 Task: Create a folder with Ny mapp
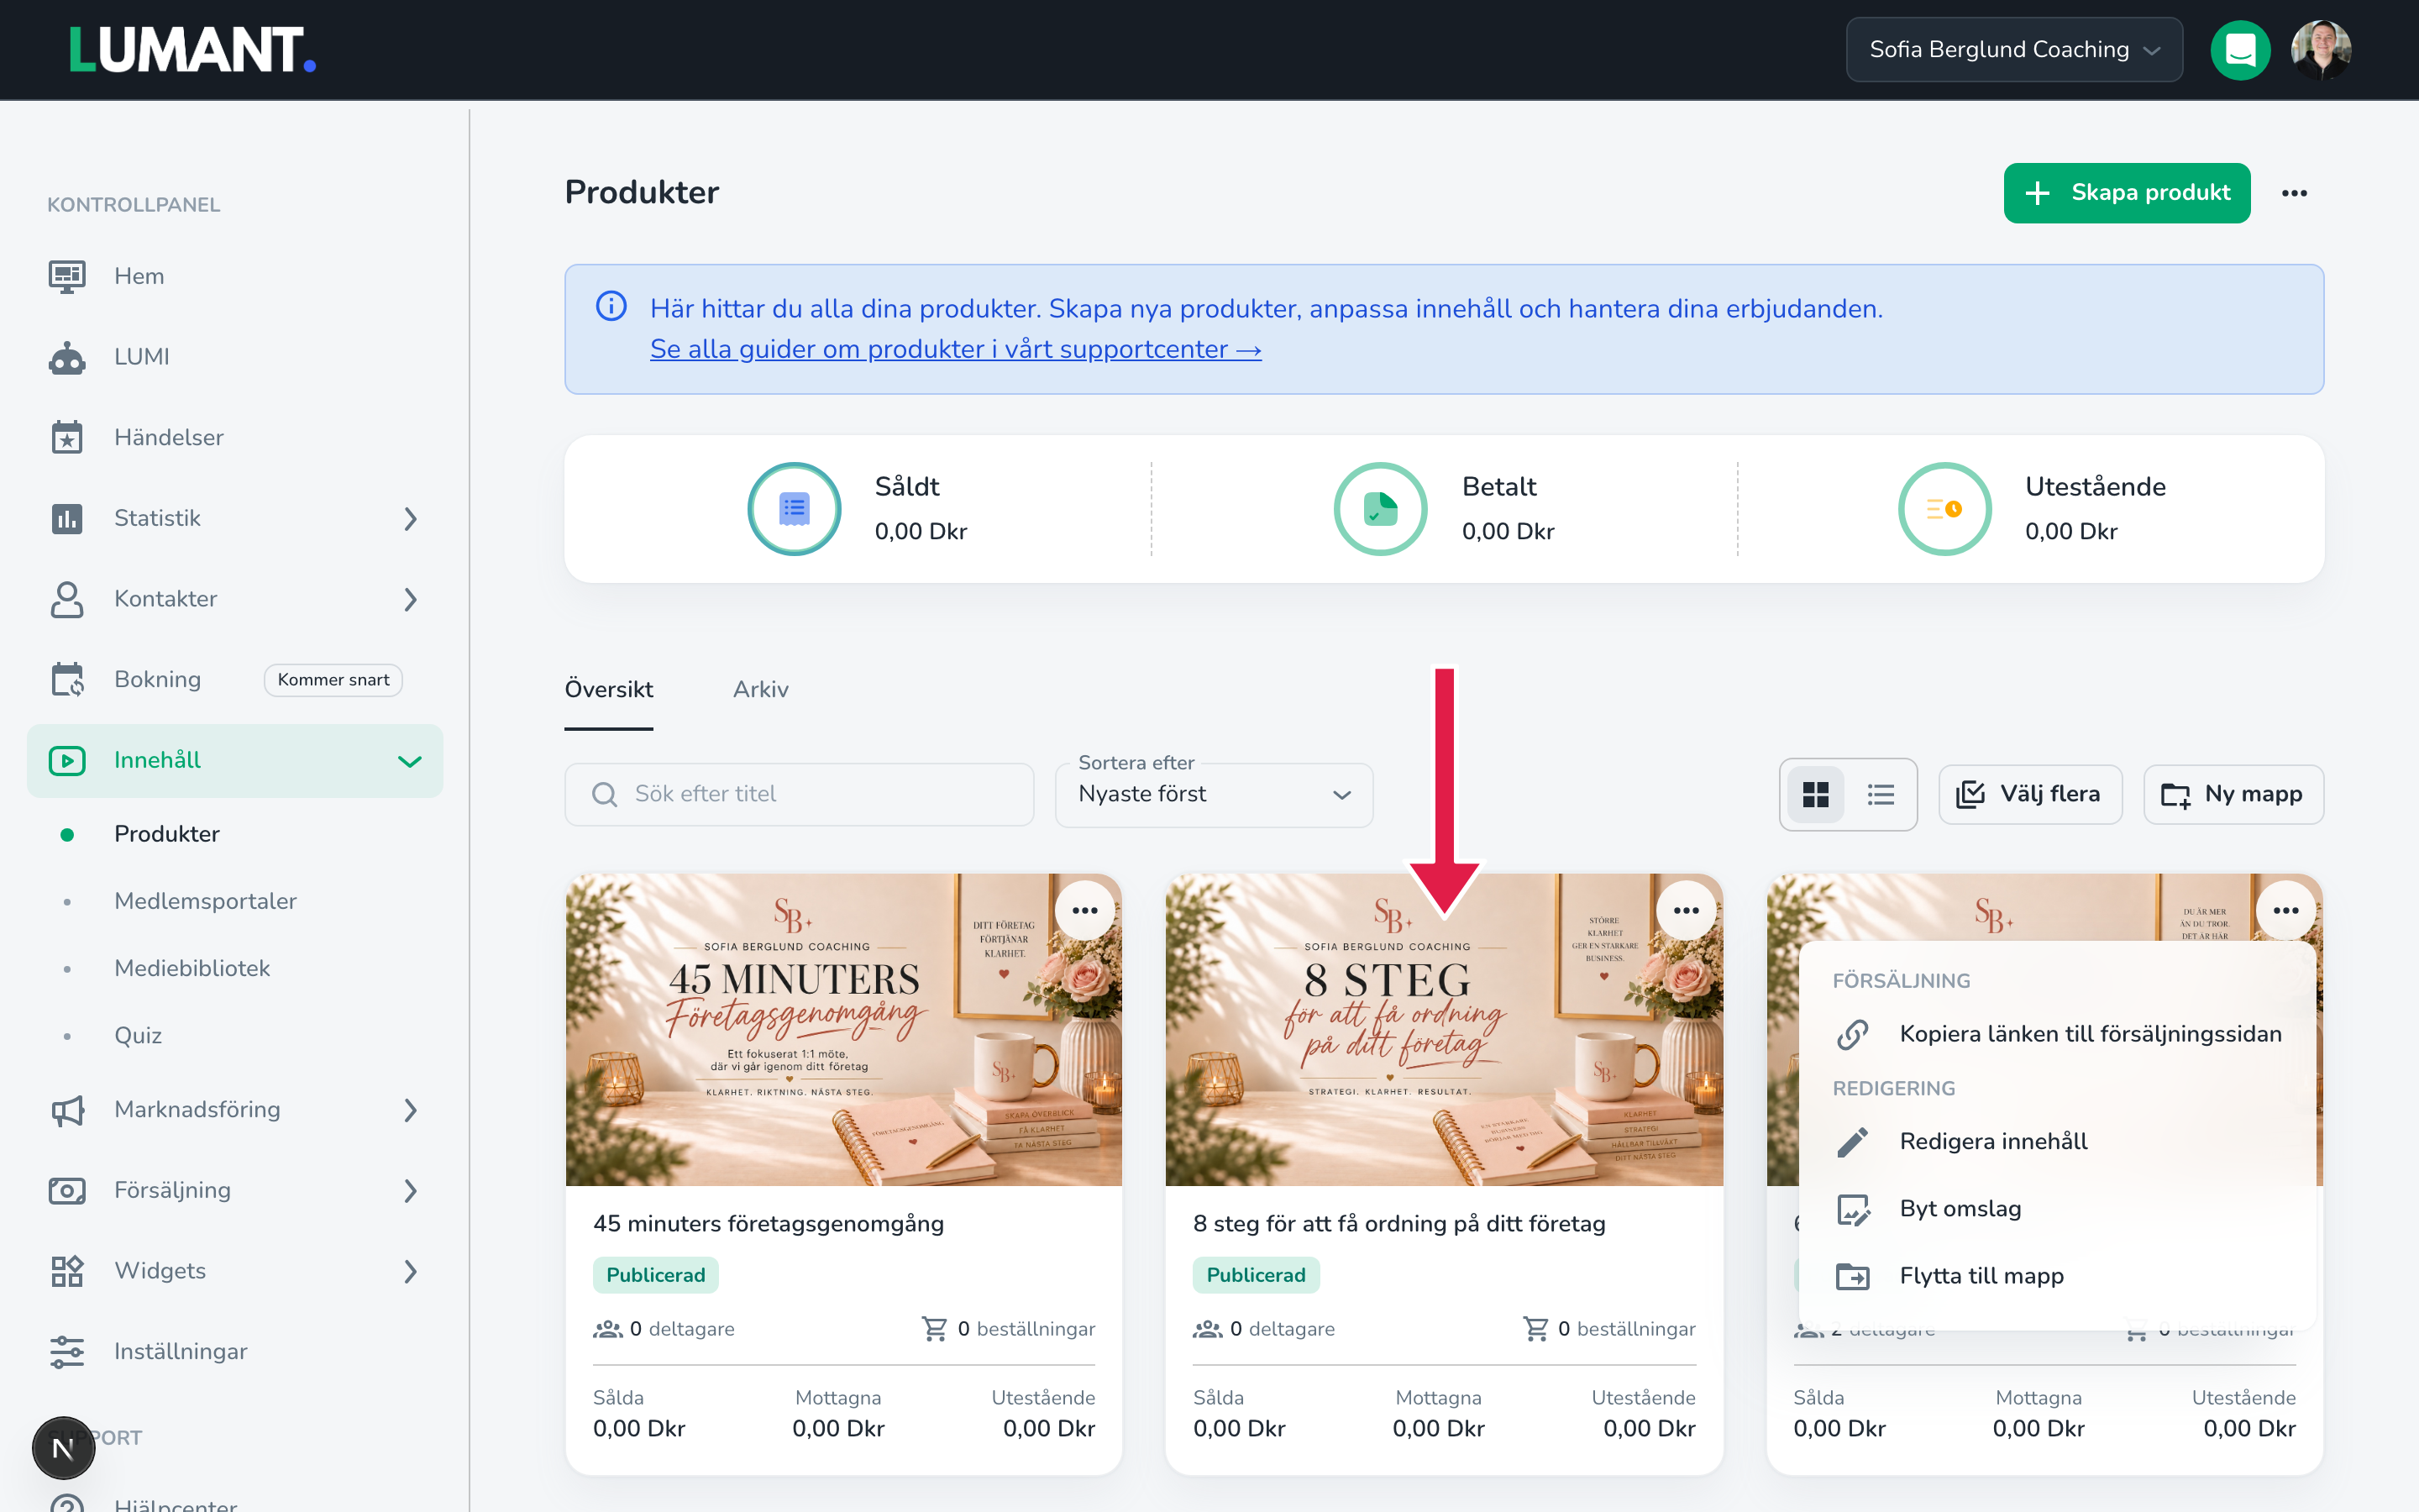2233,794
